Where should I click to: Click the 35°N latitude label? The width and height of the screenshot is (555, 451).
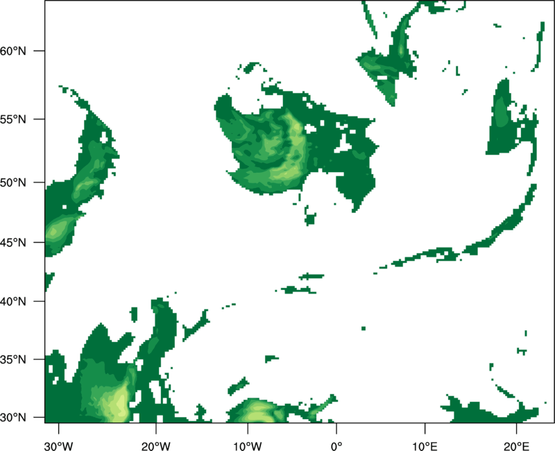(13, 359)
